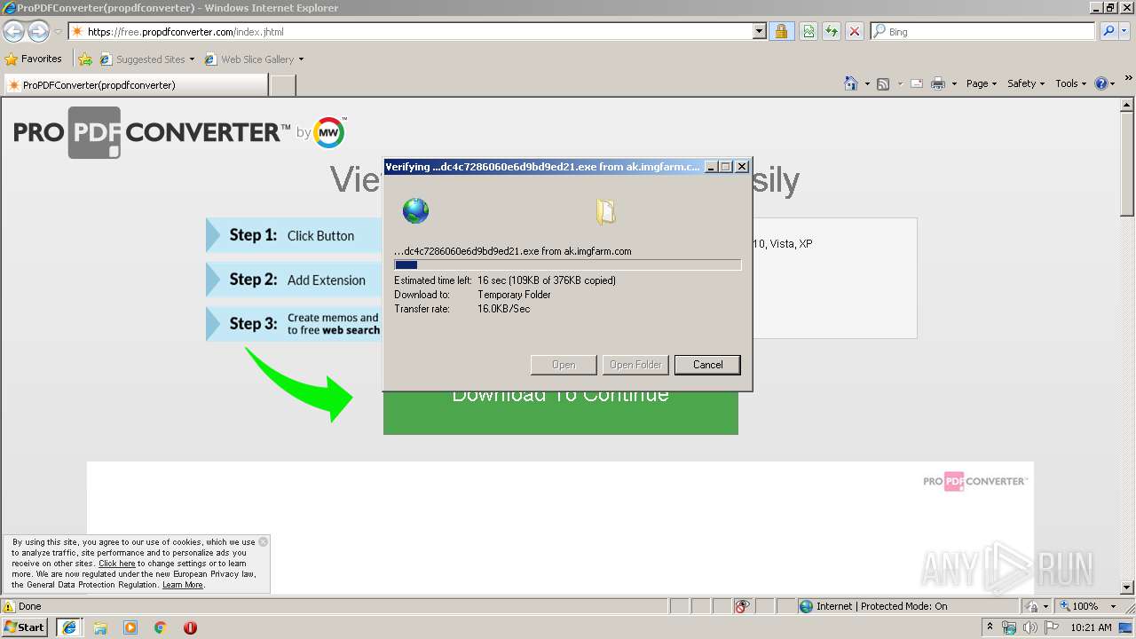Click the disabled Open button in dialog
This screenshot has width=1136, height=639.
[564, 365]
